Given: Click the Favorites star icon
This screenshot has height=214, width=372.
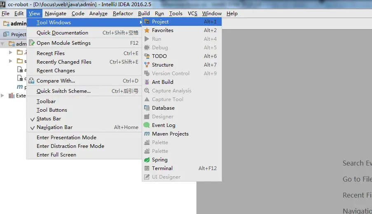Looking at the screenshot, I should coord(147,30).
